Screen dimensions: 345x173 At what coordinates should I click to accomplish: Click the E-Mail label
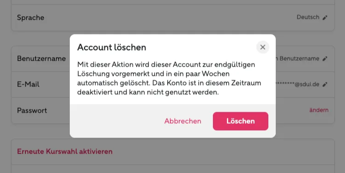28,84
